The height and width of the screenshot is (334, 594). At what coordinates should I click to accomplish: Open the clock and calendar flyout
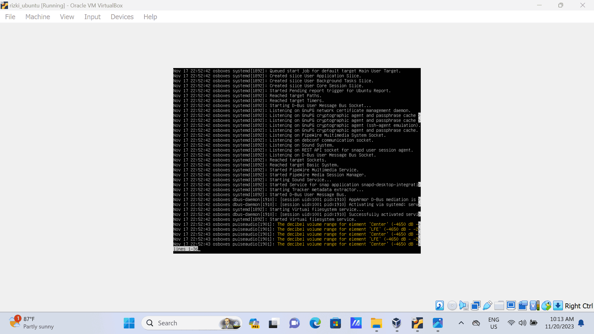pos(559,323)
